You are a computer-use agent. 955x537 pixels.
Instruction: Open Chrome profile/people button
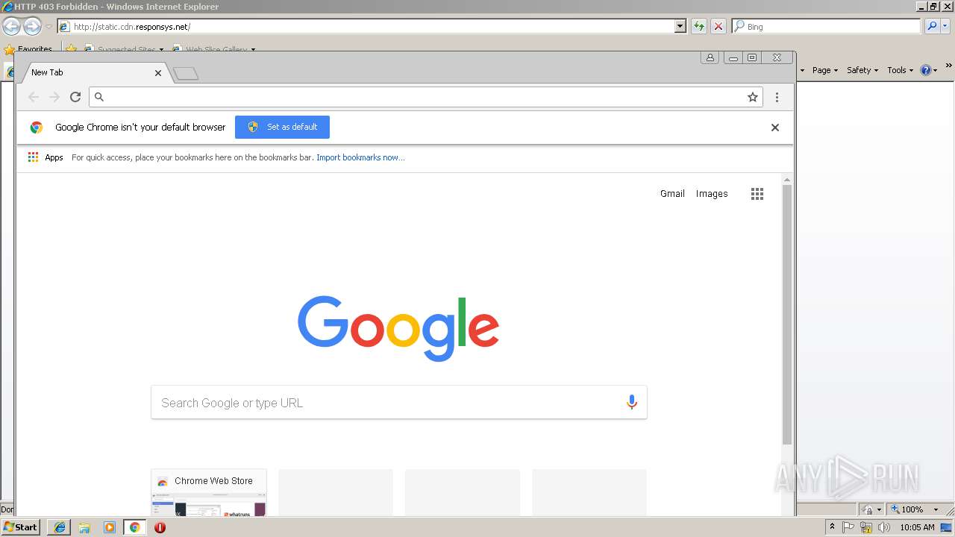[710, 57]
